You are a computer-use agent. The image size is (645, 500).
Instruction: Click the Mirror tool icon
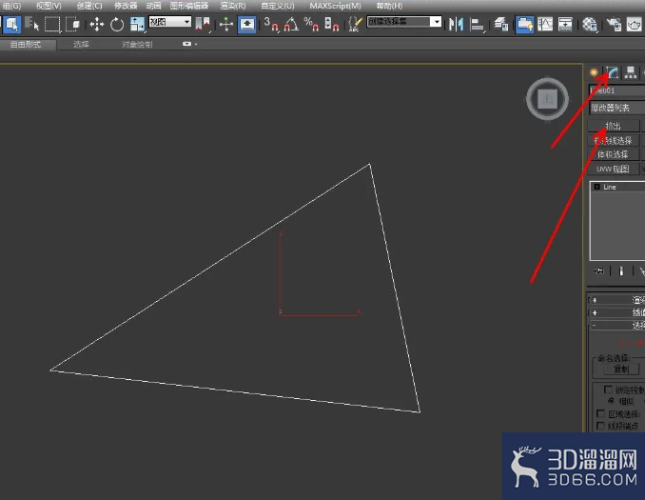coord(457,24)
